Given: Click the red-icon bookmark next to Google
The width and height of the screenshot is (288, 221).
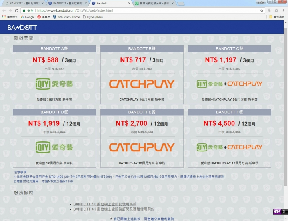Looking at the screenshot, I should pyautogui.click(x=44, y=17).
